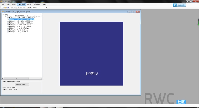The height and width of the screenshot is (108, 199).
Task: Click the Paste clipboard icon
Action: click(x=24, y=8)
